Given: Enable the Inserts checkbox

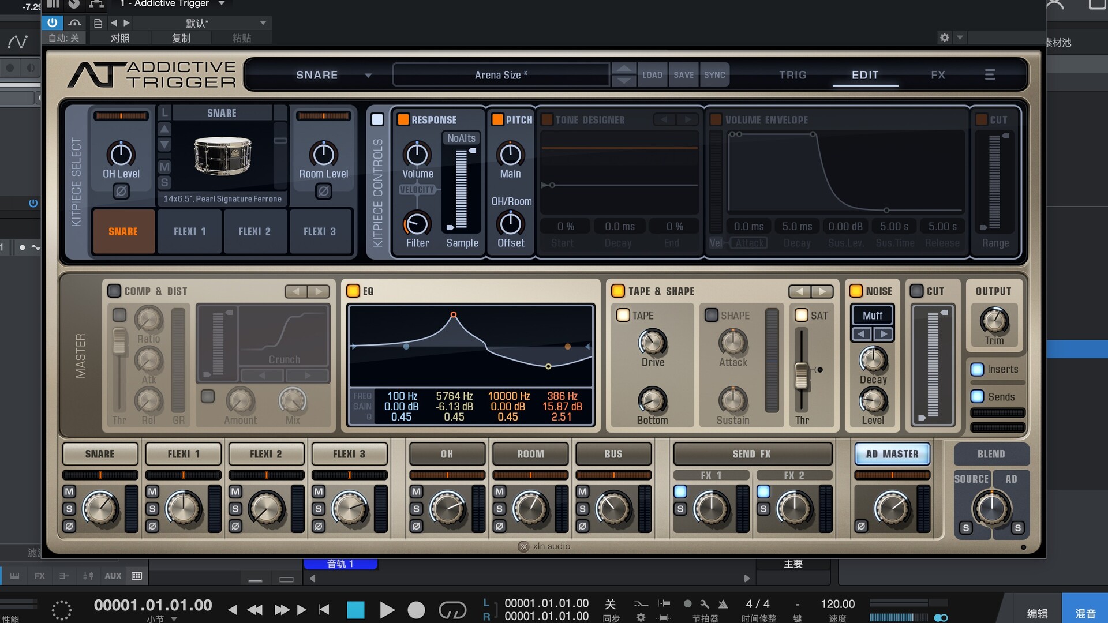Looking at the screenshot, I should click(x=977, y=369).
